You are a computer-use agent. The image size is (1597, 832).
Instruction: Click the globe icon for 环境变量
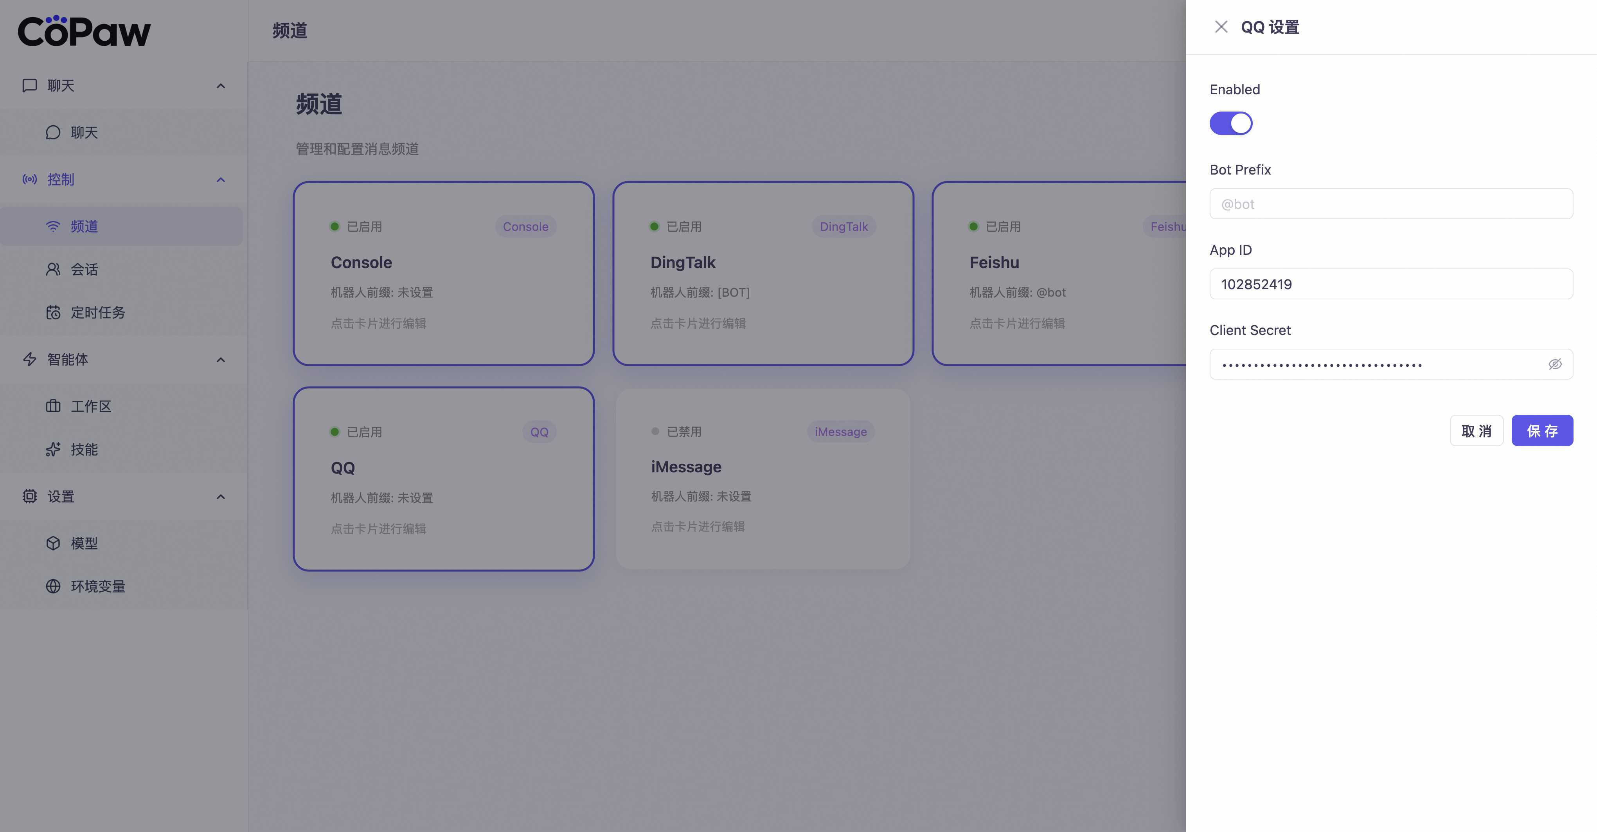point(53,587)
